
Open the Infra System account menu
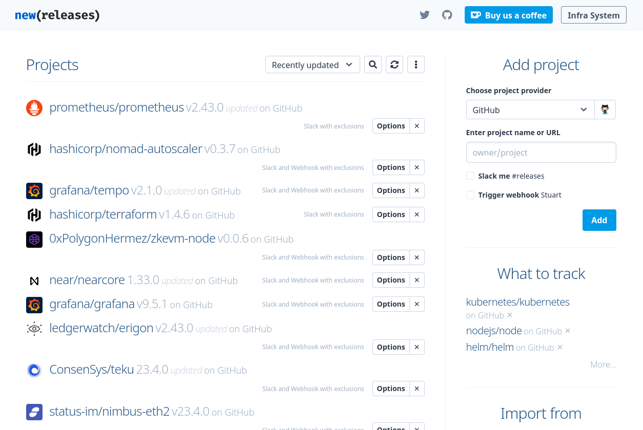pyautogui.click(x=593, y=15)
